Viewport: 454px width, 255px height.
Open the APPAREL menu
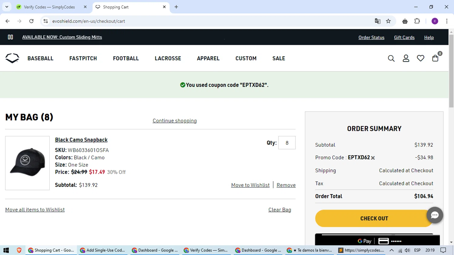208,58
